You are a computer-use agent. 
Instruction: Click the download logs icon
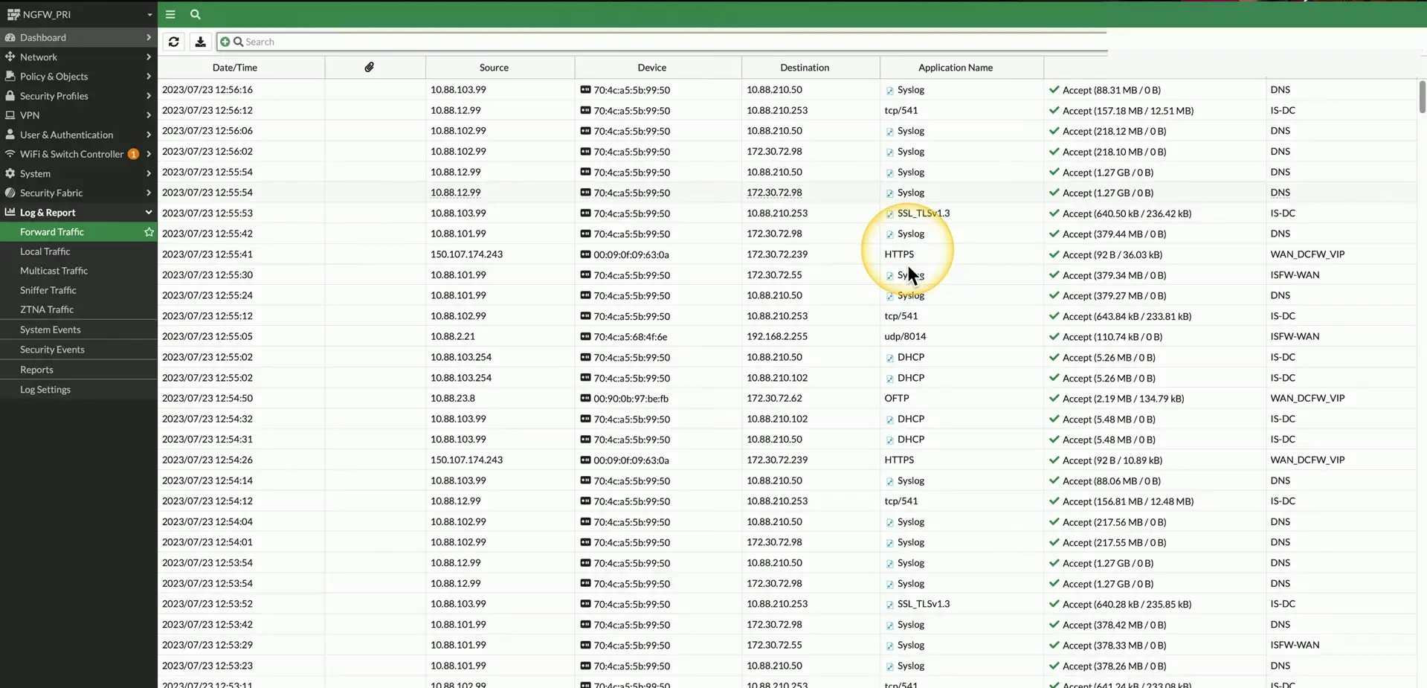tap(200, 42)
